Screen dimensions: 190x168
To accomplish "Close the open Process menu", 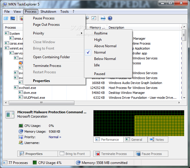I will tap(31, 12).
